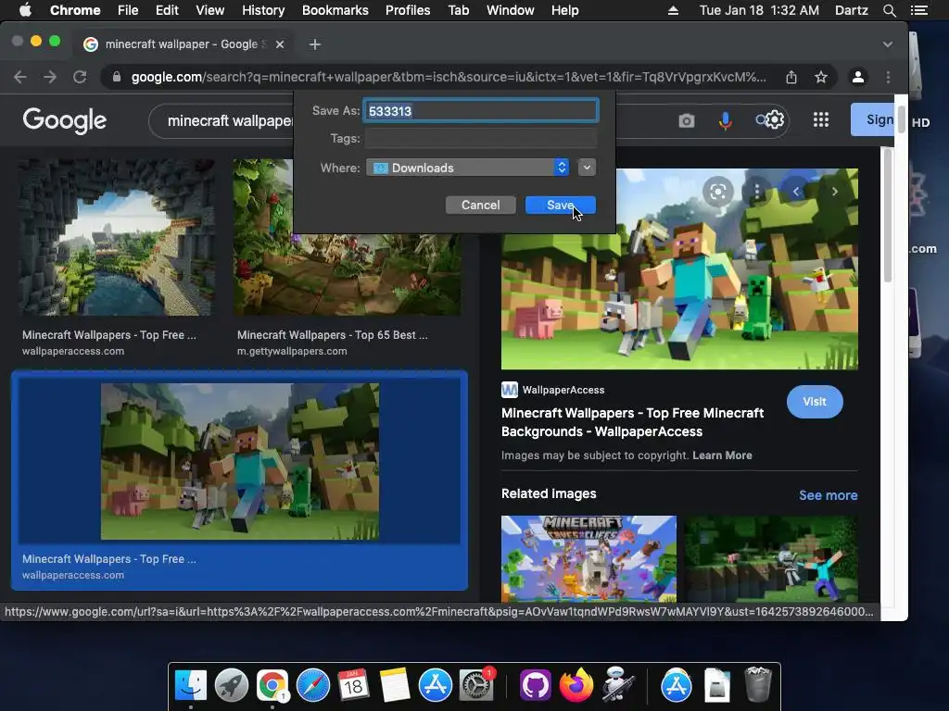The image size is (949, 711).
Task: Open System Preferences from the dock
Action: click(x=476, y=686)
